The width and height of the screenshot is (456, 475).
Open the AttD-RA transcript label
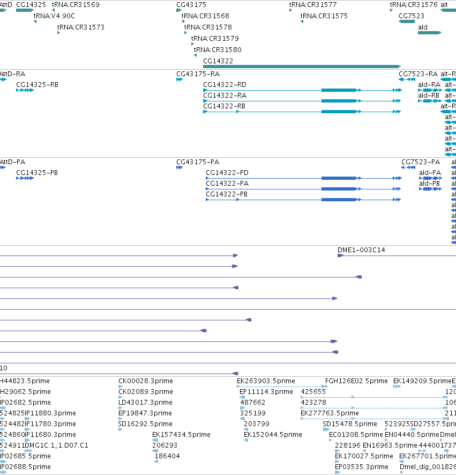pyautogui.click(x=12, y=74)
